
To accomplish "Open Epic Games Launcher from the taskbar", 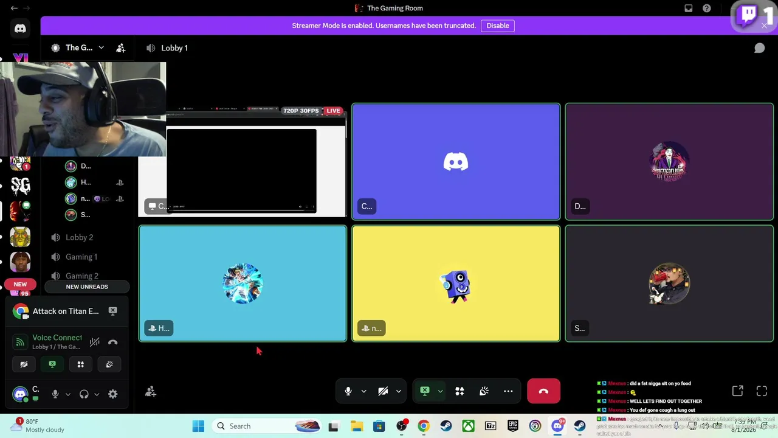I will tap(513, 426).
